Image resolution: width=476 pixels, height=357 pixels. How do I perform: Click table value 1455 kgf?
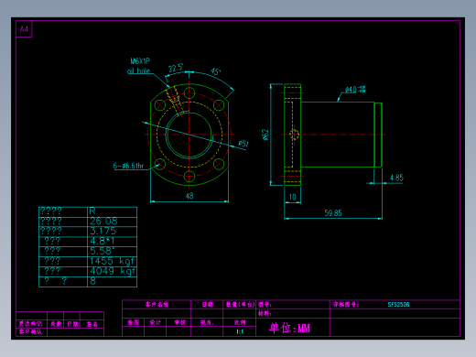[112, 261]
